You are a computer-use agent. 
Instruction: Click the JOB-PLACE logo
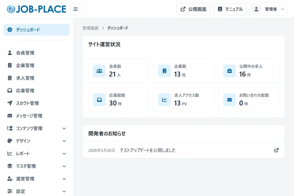click(36, 9)
